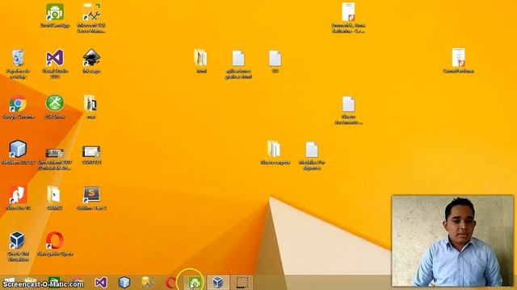Screen dimensions: 517x290
Task: Select the Nuevo documento file icon
Action: pyautogui.click(x=348, y=110)
